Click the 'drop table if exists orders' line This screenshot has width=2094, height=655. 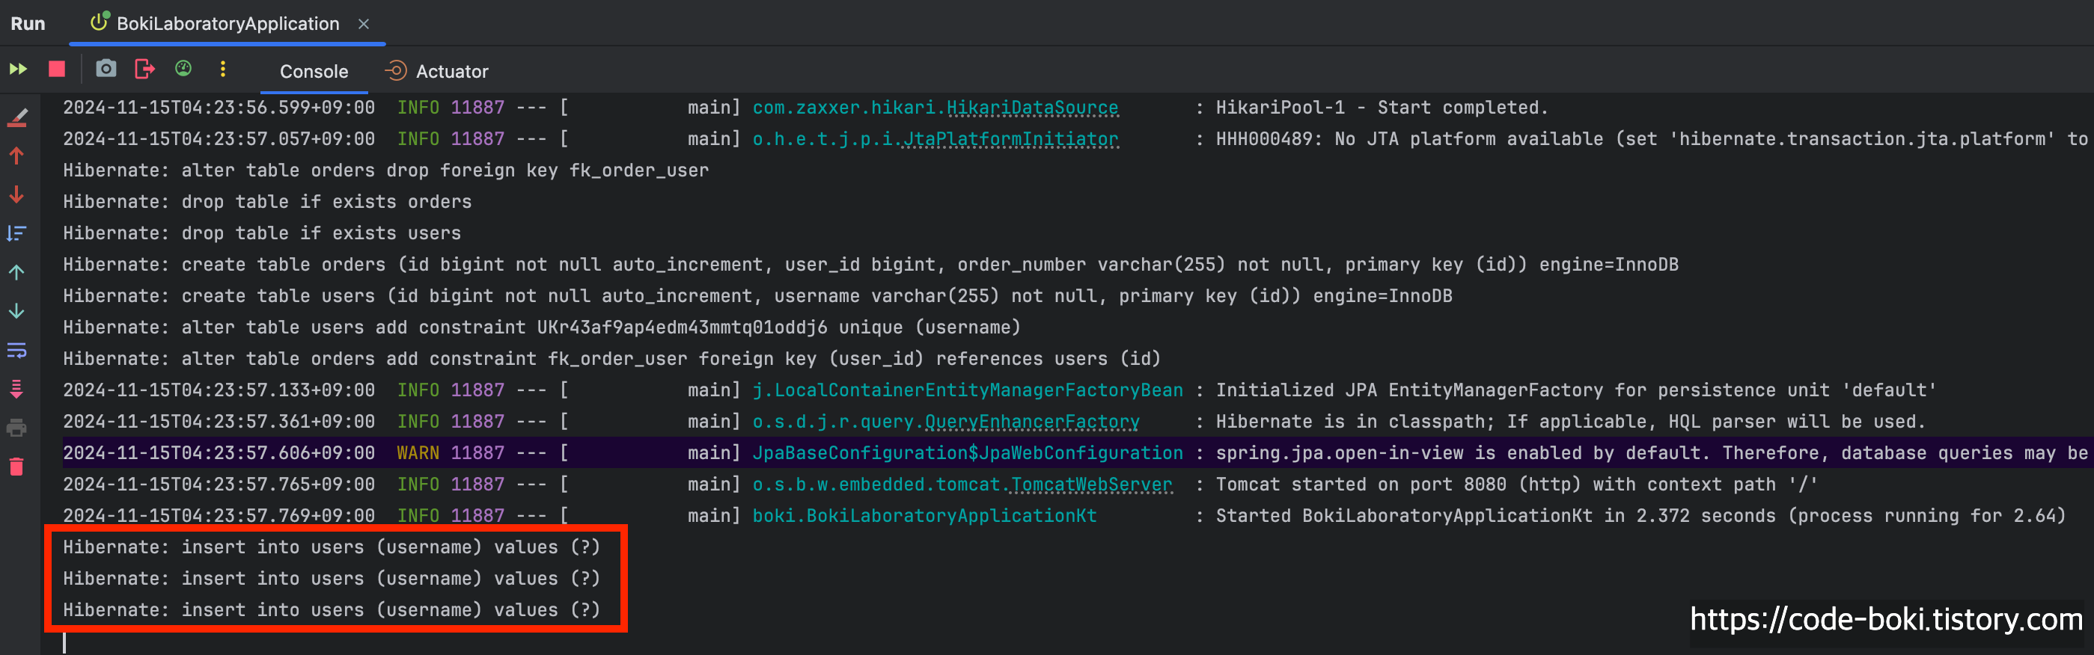click(267, 203)
